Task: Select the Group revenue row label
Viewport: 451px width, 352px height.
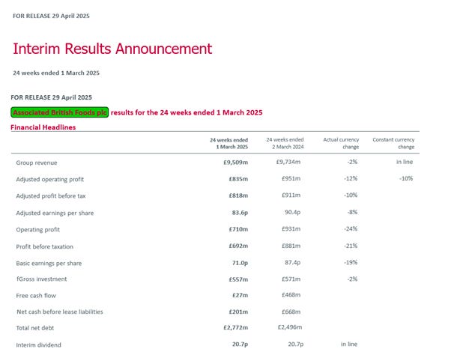Action: pyautogui.click(x=37, y=163)
